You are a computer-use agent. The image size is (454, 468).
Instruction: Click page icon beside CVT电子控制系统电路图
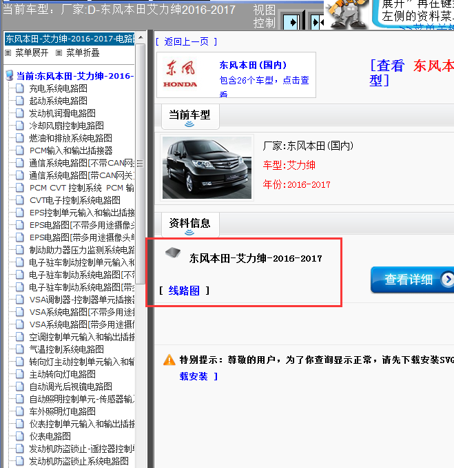pos(20,200)
